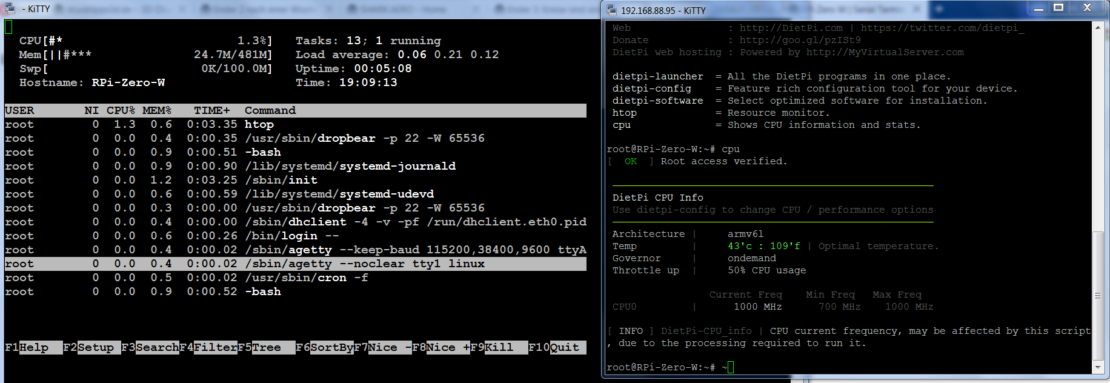Click the Hostname RPi-Zero-W text
Image resolution: width=1110 pixels, height=383 pixels.
[92, 82]
